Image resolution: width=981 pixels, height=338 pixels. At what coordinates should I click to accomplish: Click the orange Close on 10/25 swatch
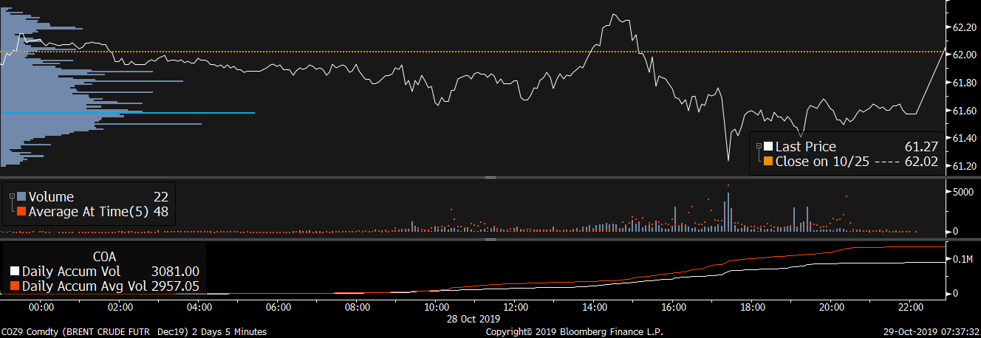coord(768,162)
